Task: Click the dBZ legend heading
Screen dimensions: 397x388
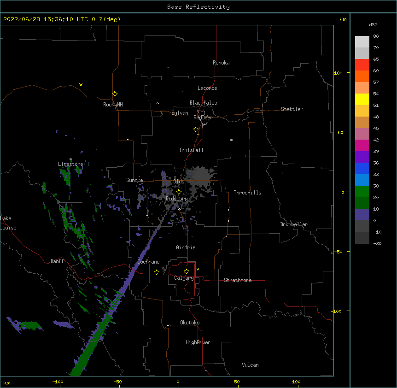Action: tap(373, 24)
